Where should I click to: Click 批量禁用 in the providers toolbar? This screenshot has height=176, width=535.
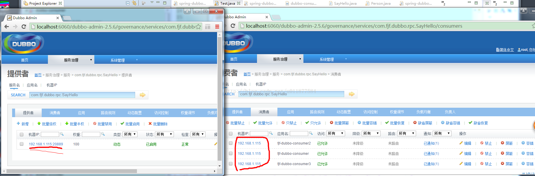[103, 124]
